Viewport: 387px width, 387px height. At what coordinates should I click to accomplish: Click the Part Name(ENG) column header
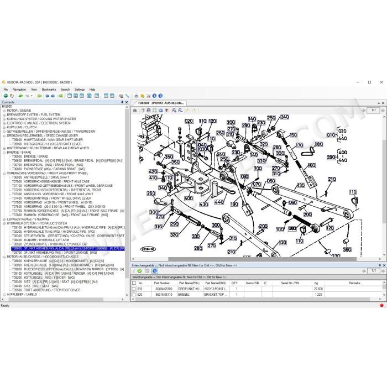click(216, 283)
